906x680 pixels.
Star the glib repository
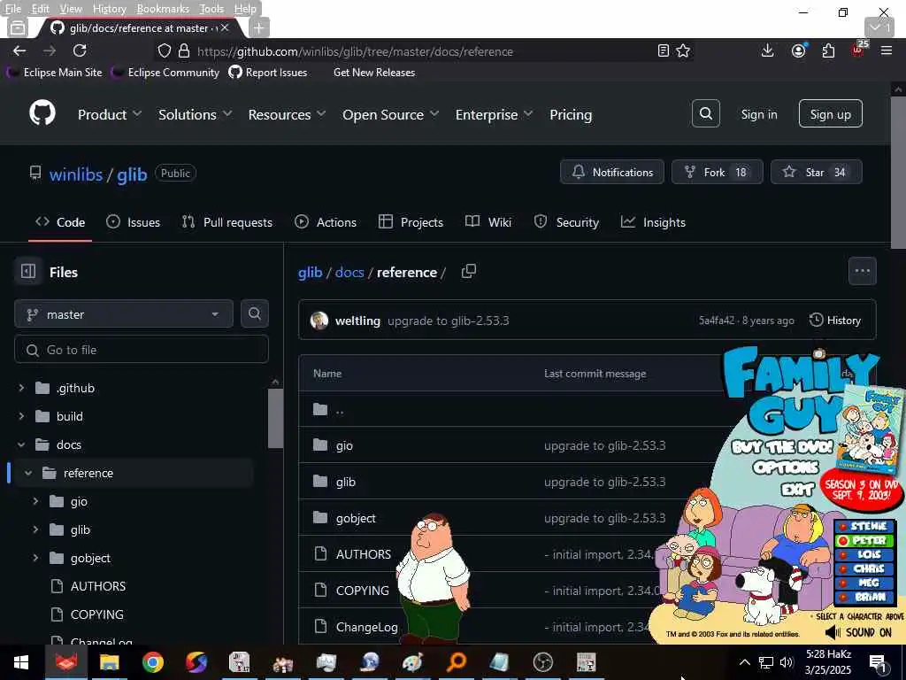point(816,172)
